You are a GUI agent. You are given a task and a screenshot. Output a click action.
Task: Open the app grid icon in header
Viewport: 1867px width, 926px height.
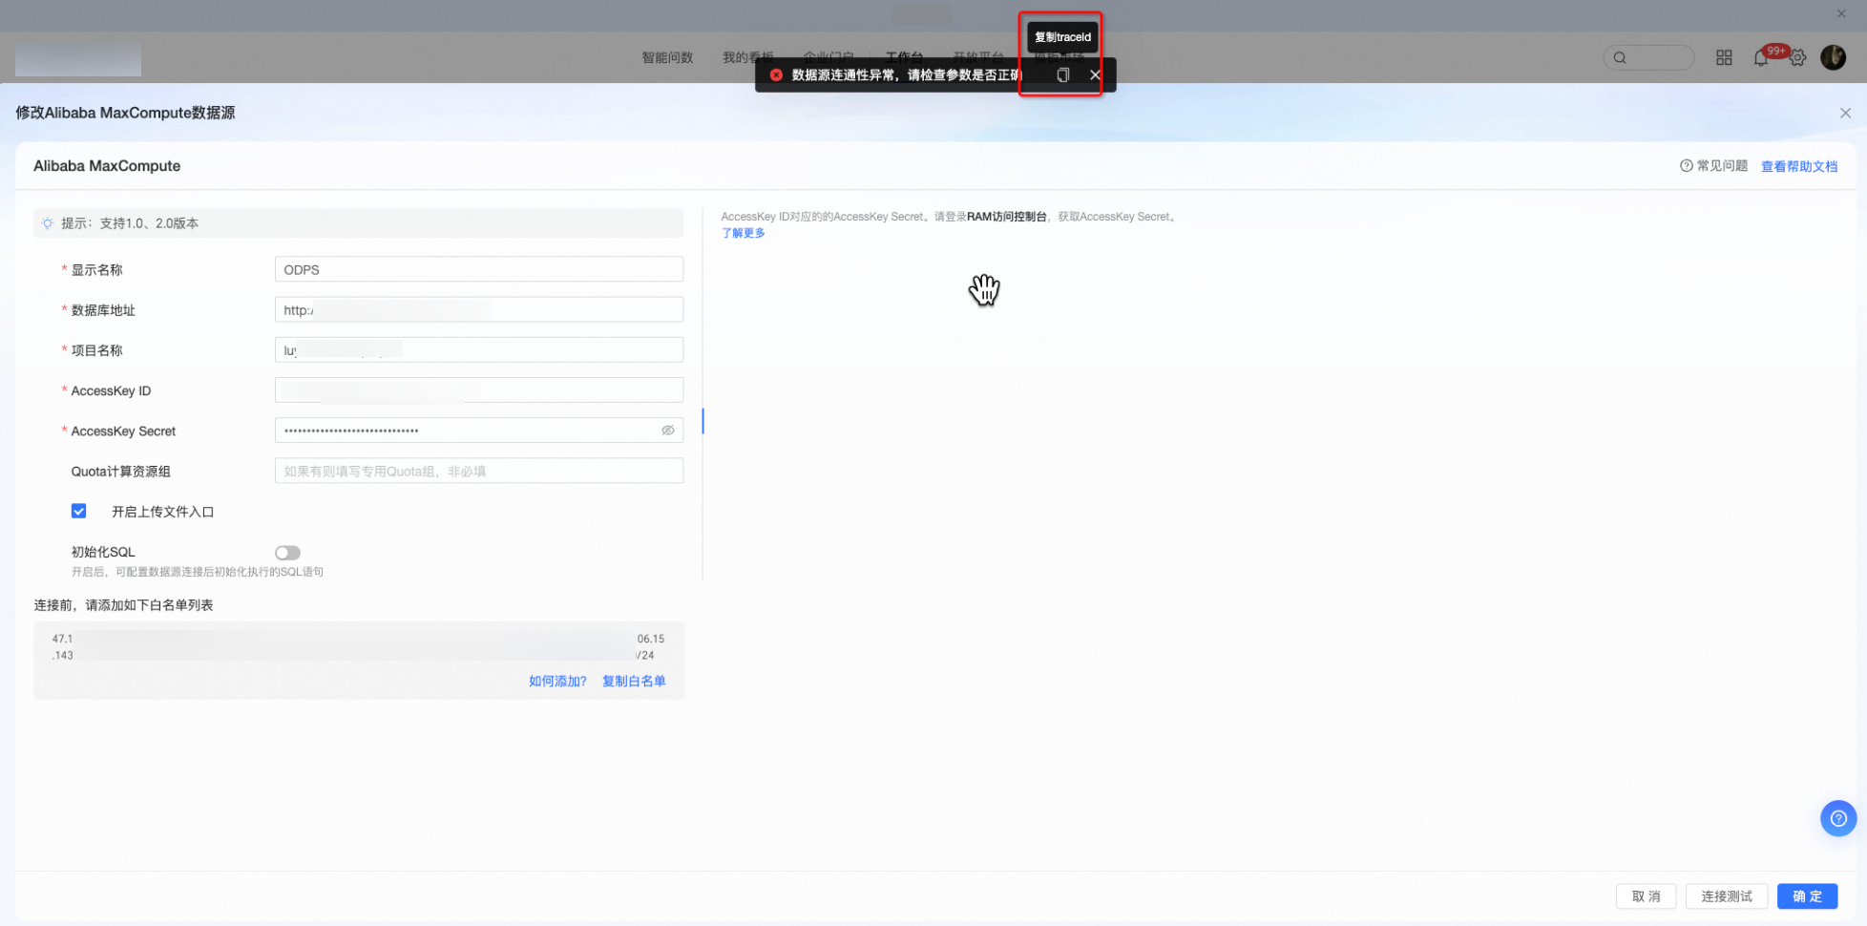[x=1724, y=57]
